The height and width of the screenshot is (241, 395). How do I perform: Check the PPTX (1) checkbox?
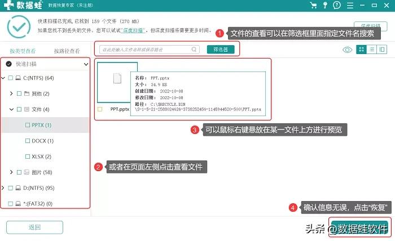point(28,125)
